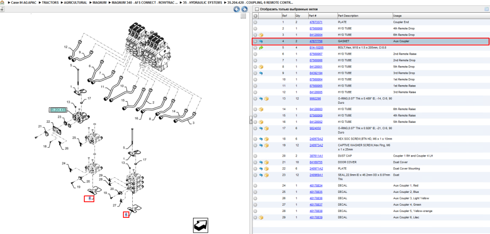Click box icon on CAPTIVE WASHER SCREW row
This screenshot has width=490, height=234.
(266, 145)
